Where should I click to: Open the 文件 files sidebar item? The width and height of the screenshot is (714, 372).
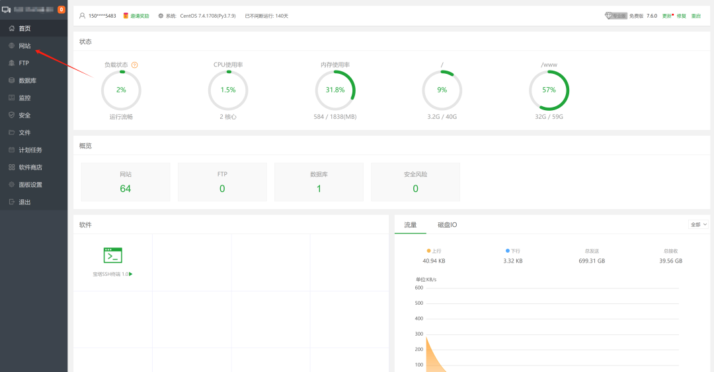(34, 133)
